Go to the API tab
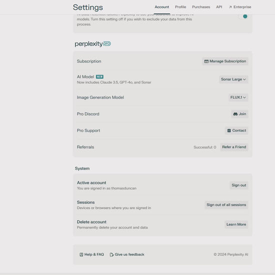This screenshot has height=275, width=275. click(x=219, y=7)
